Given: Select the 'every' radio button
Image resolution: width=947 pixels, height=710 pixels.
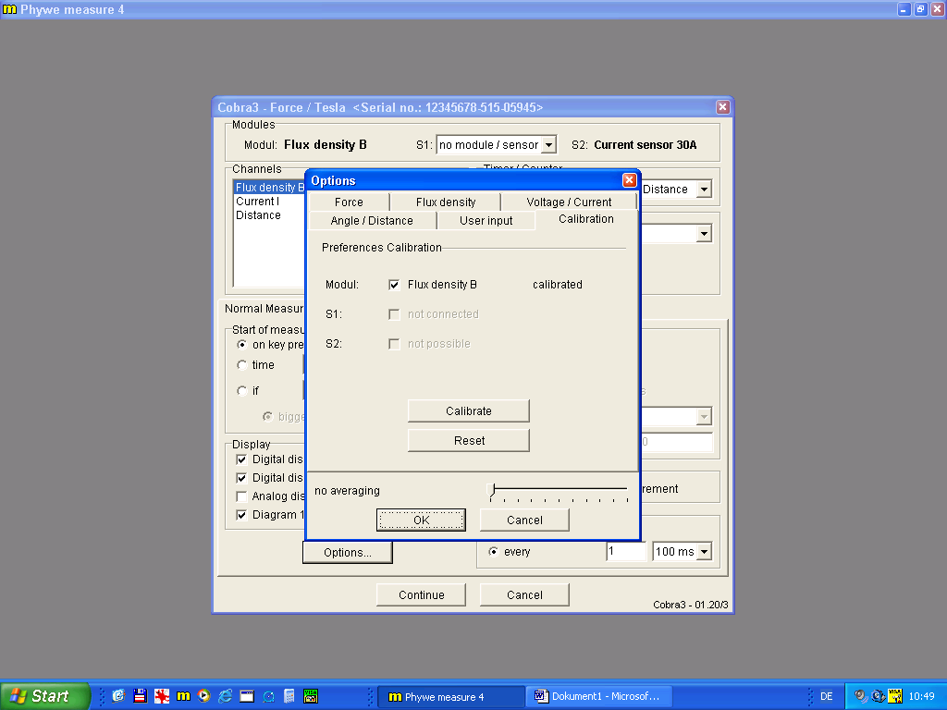Looking at the screenshot, I should pyautogui.click(x=494, y=551).
